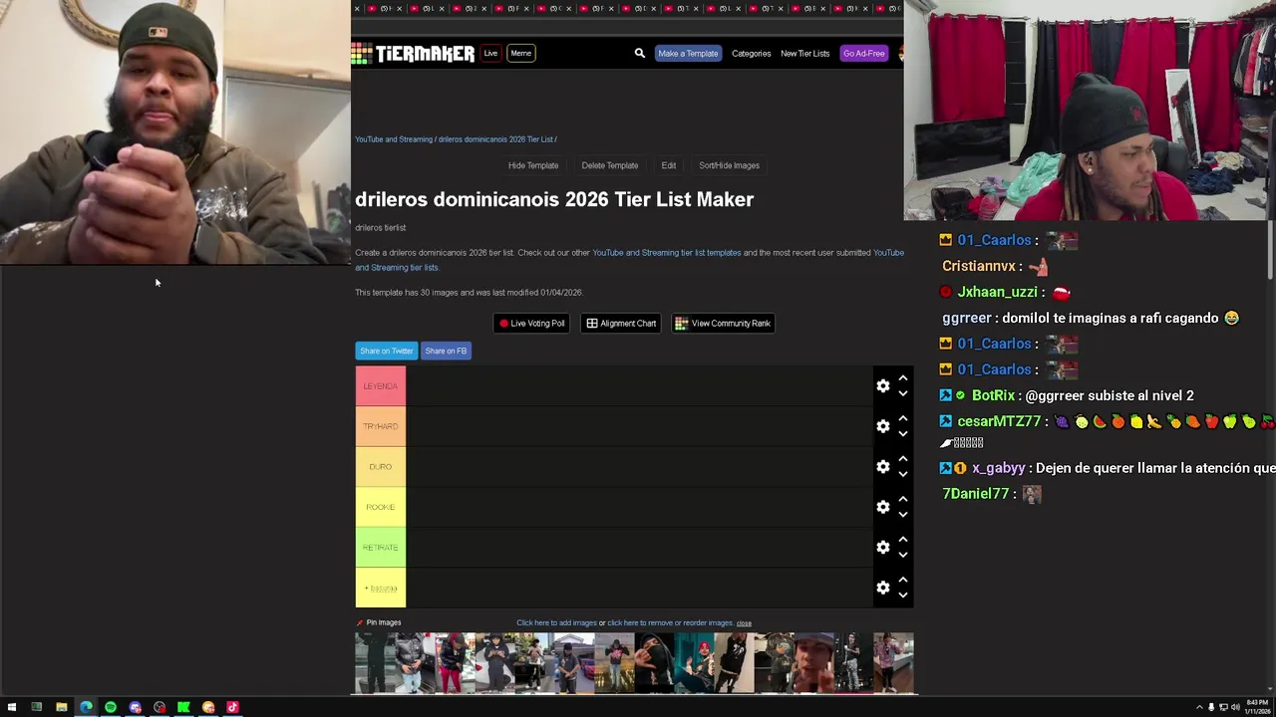Click the 'Click here to add images' link
This screenshot has width=1276, height=717.
pos(556,623)
